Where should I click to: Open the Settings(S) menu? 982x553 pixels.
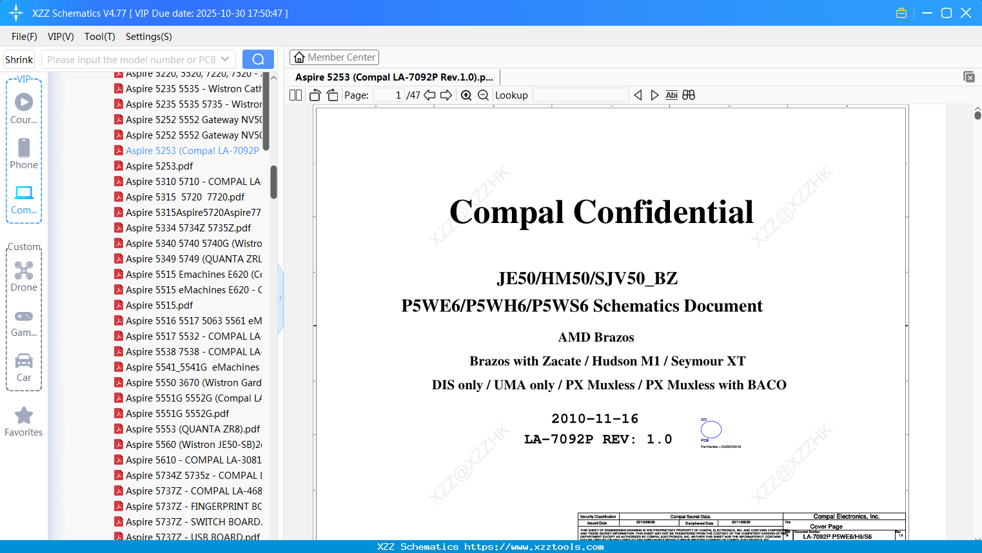click(149, 37)
